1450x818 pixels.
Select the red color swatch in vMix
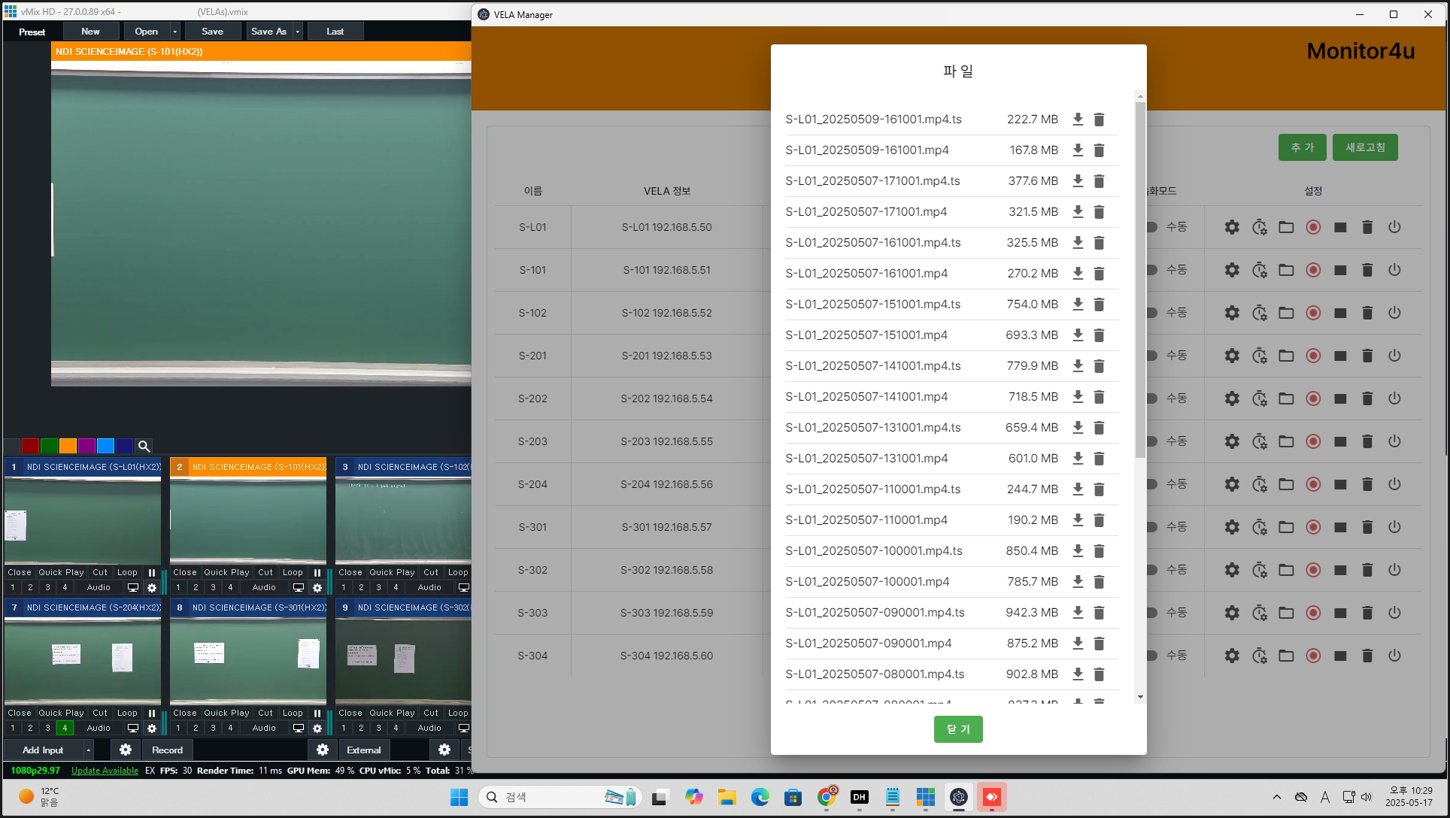pyautogui.click(x=30, y=446)
